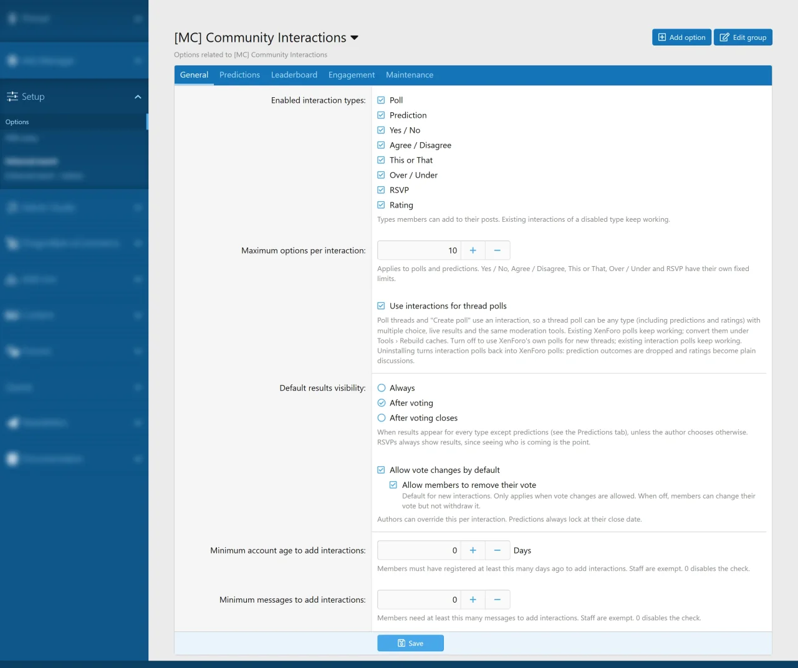Open the Community Interactions title dropdown arrow
The image size is (798, 668).
point(355,38)
